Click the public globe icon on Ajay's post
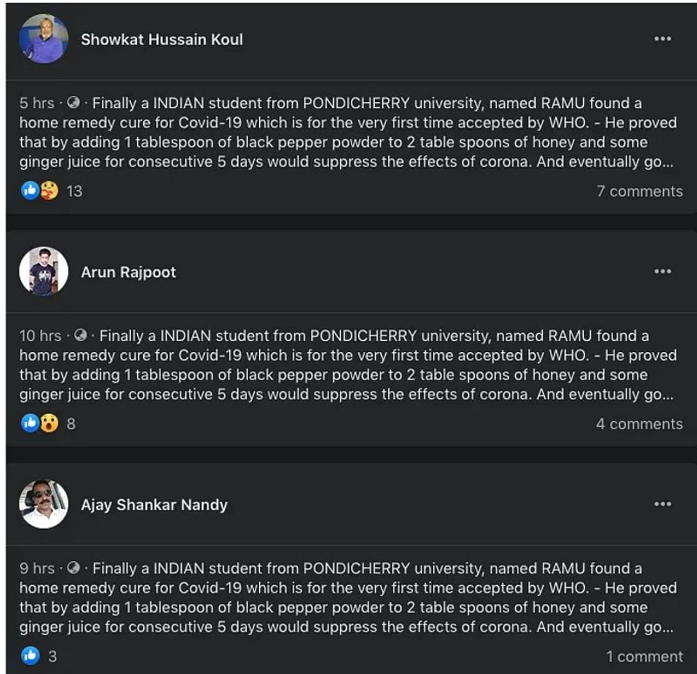 [74, 568]
